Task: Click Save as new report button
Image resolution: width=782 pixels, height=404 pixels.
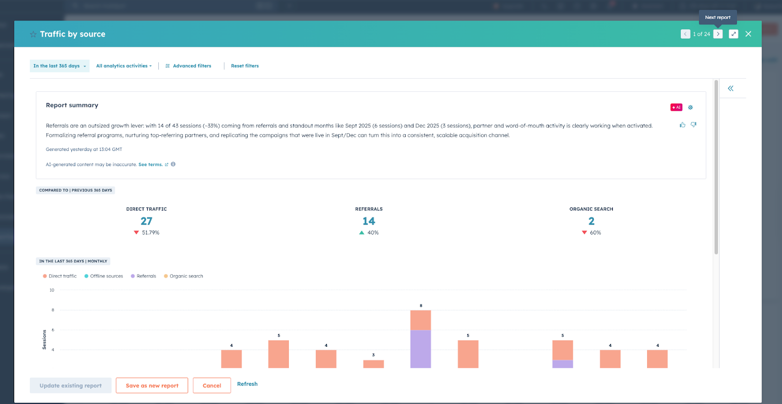Action: (152, 385)
